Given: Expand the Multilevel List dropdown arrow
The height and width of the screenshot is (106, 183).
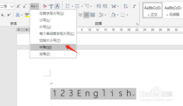Looking at the screenshot, I should click(91, 6).
